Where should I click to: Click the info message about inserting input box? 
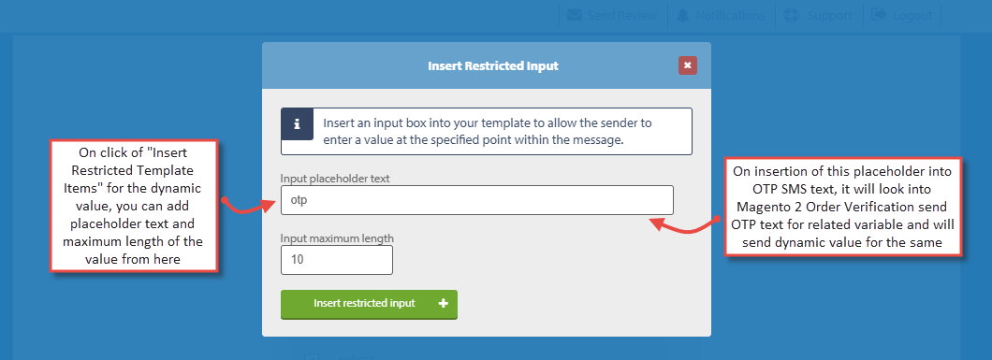(488, 131)
